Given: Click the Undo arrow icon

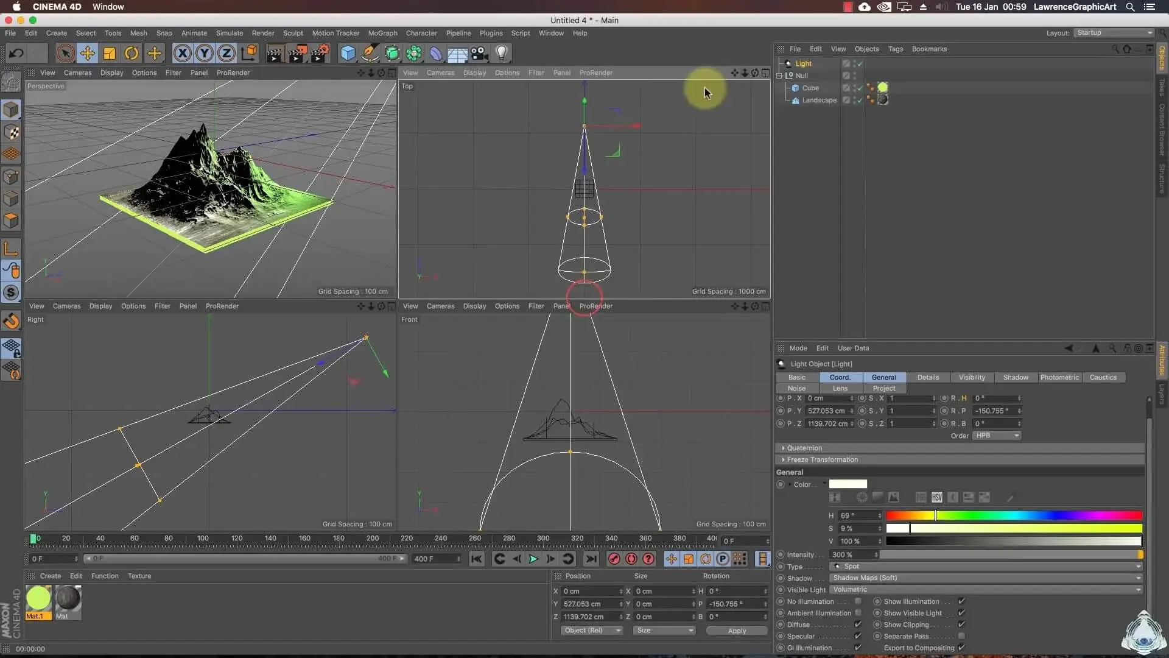Looking at the screenshot, I should coord(16,53).
